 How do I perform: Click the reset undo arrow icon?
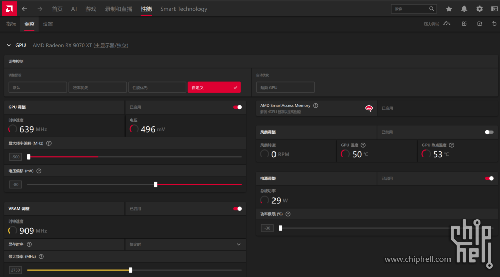coord(494,24)
